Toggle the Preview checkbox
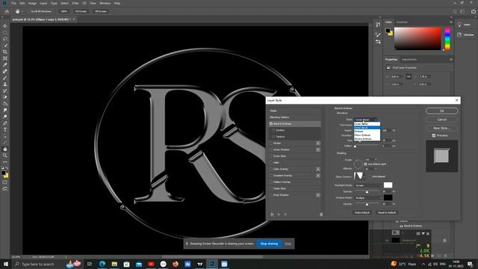 434,135
